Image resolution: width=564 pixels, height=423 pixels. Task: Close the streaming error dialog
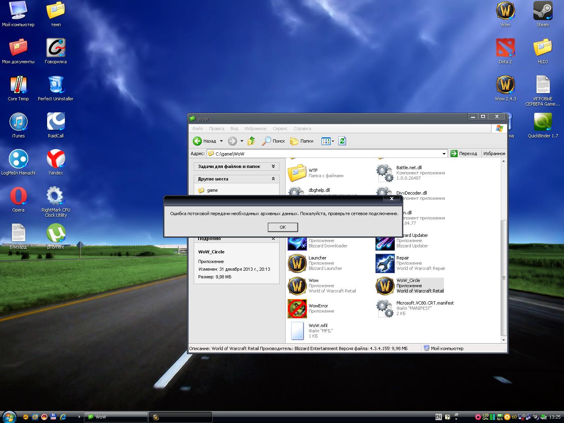(392, 199)
